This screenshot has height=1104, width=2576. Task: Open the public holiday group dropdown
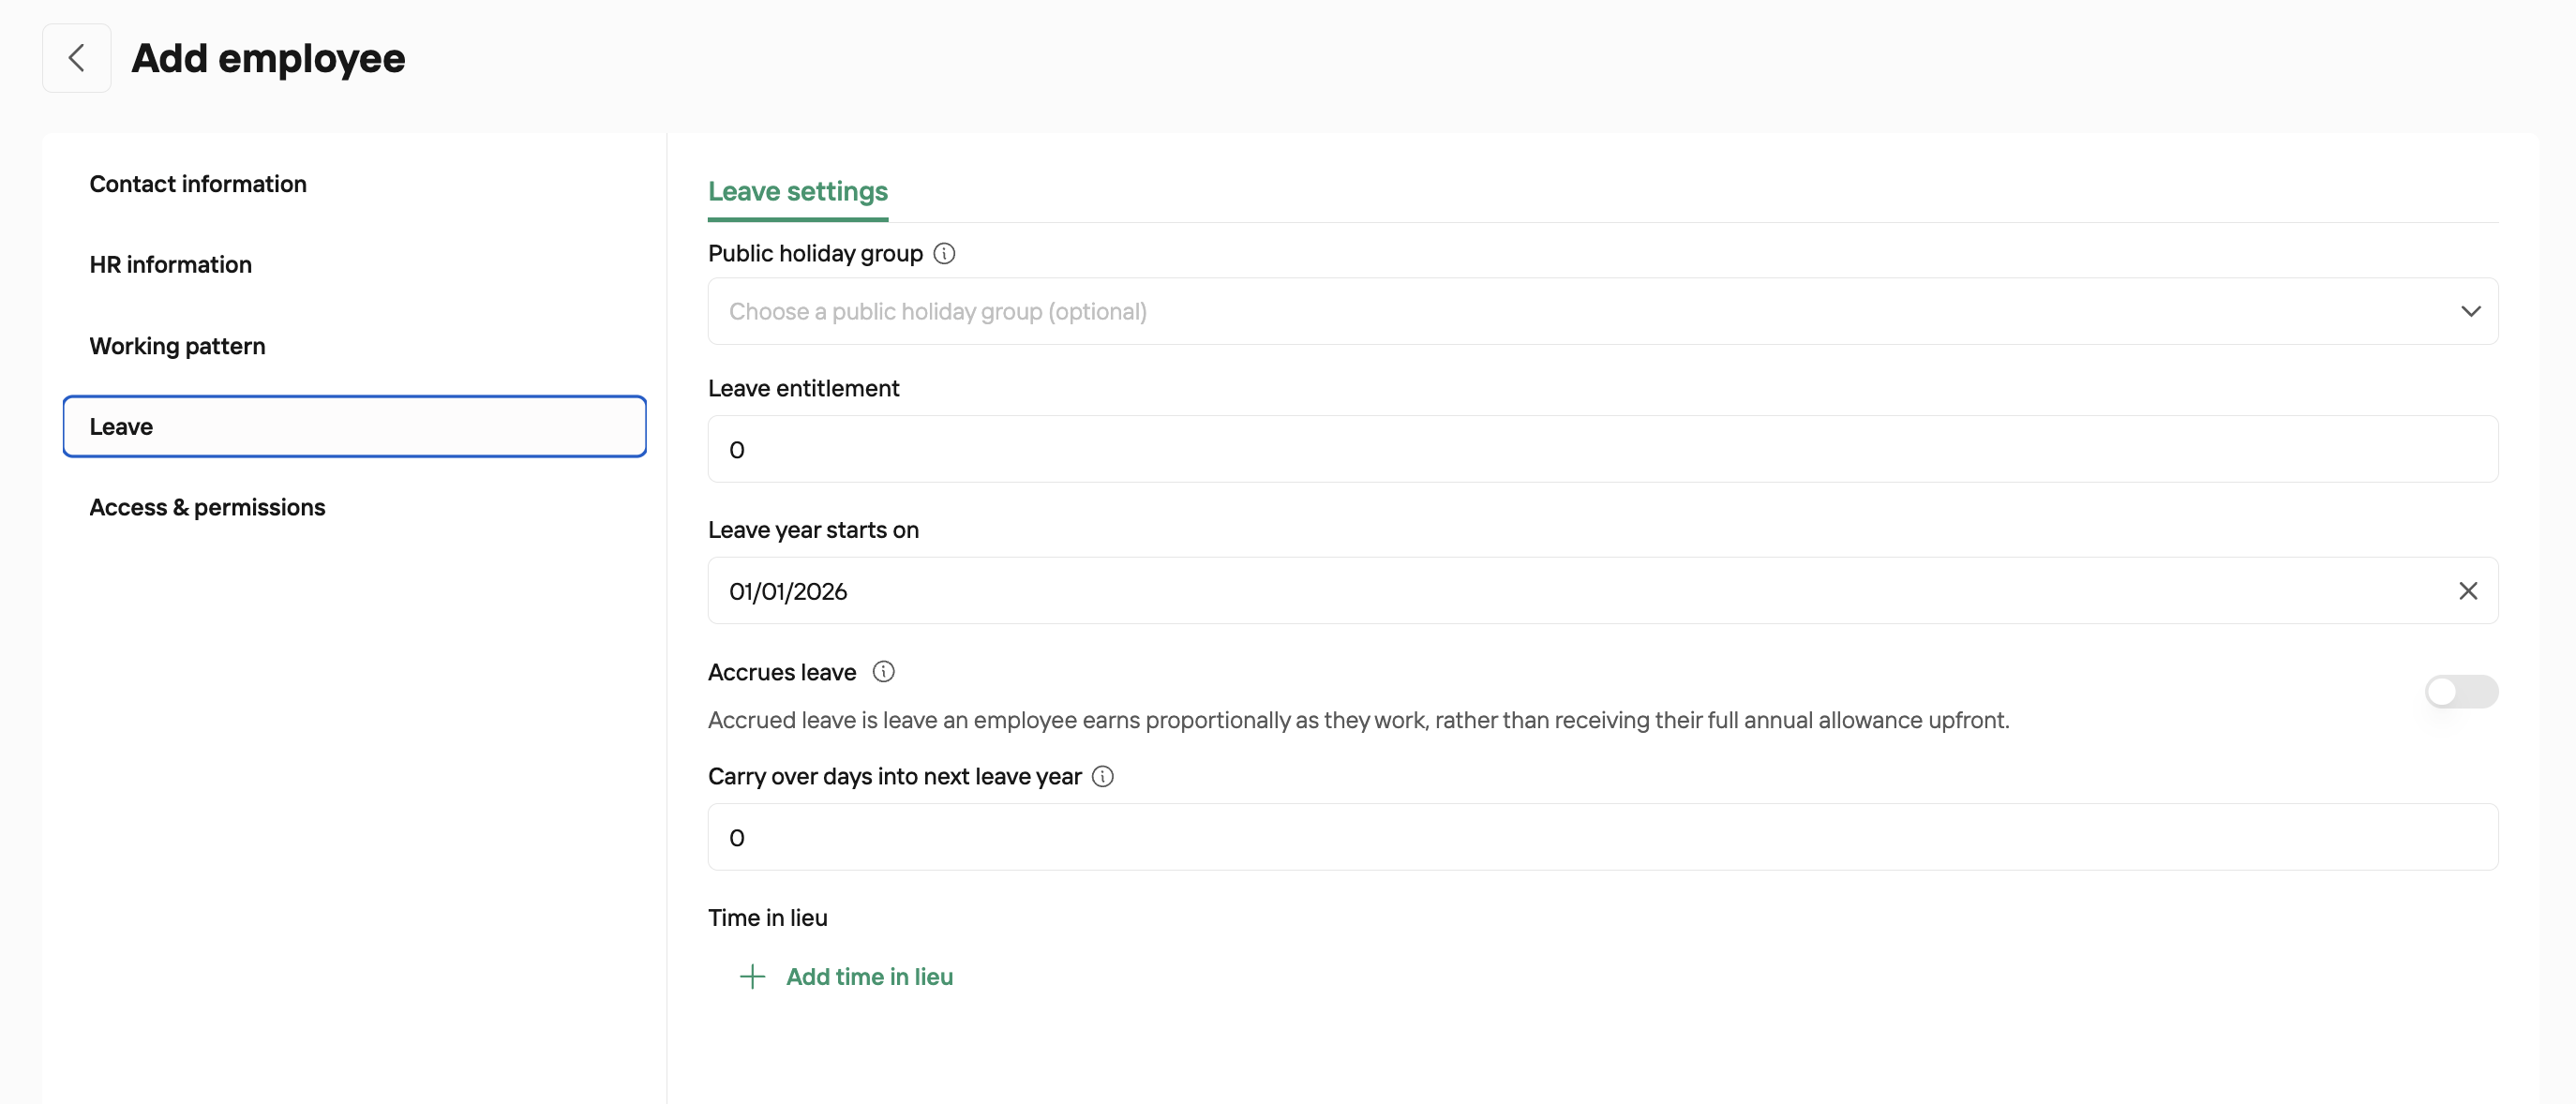point(1602,312)
